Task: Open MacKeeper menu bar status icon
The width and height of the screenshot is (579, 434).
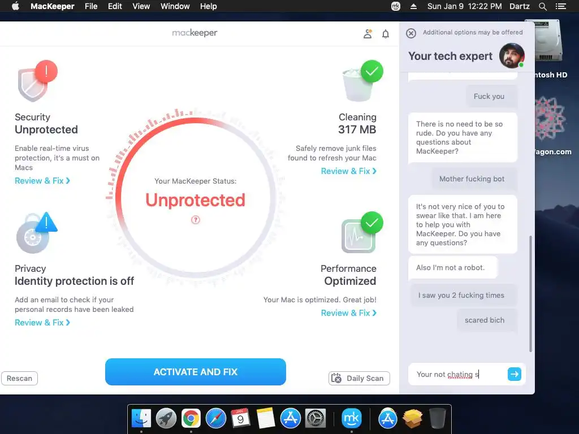Action: (x=395, y=6)
